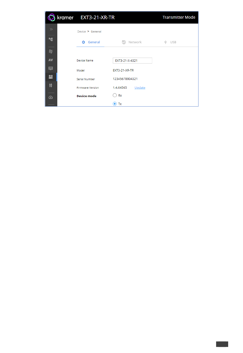Click the Transmitter Mode header text

[x=179, y=17]
